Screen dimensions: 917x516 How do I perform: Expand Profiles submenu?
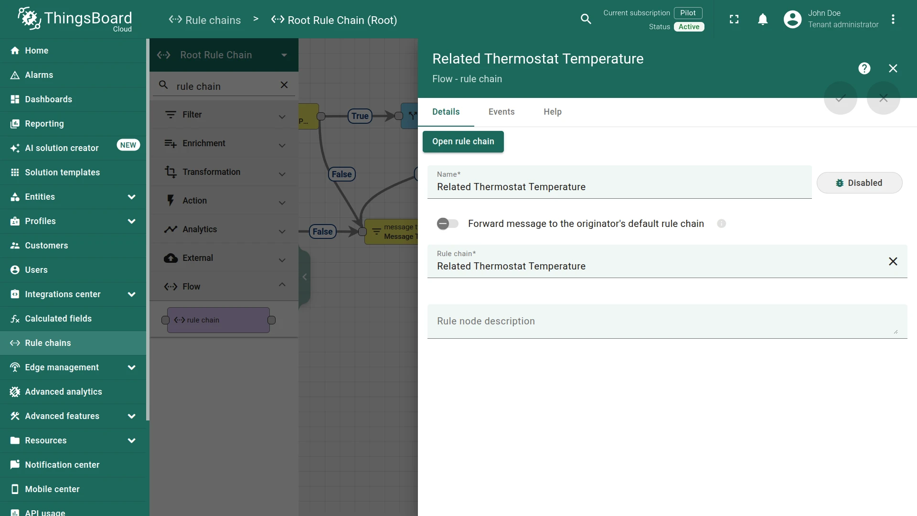pyautogui.click(x=73, y=221)
